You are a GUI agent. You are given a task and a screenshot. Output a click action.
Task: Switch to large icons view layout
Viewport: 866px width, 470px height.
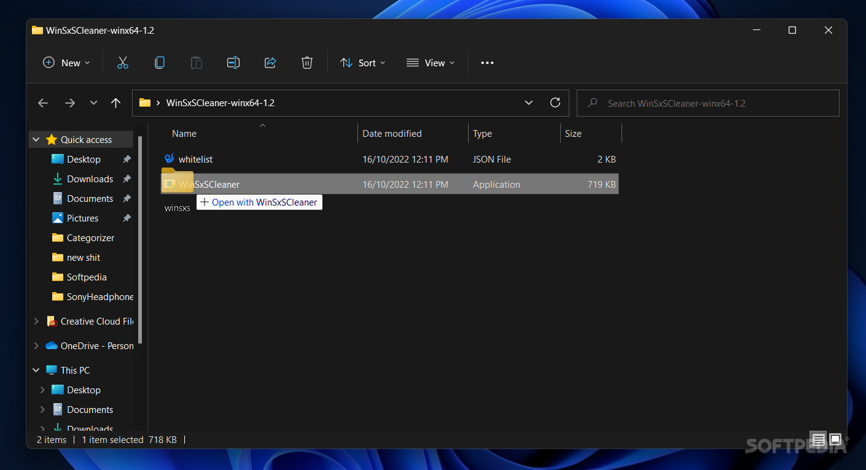click(835, 439)
